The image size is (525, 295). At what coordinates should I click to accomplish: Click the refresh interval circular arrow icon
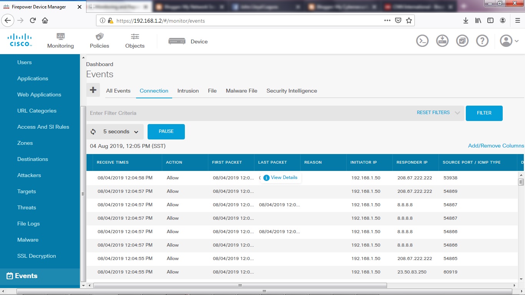click(x=93, y=131)
